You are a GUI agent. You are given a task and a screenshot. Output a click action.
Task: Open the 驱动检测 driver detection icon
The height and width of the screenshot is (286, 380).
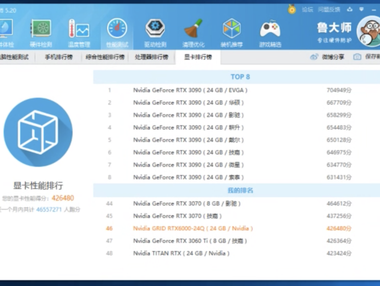pyautogui.click(x=155, y=33)
